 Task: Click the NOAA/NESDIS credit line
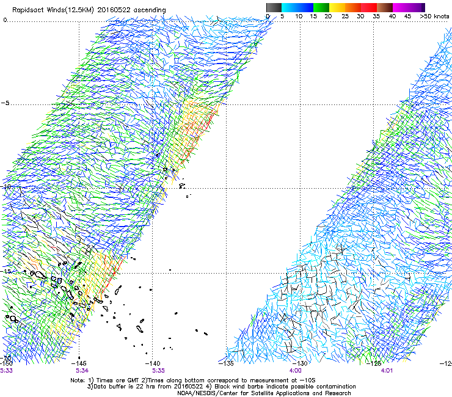(x=264, y=393)
